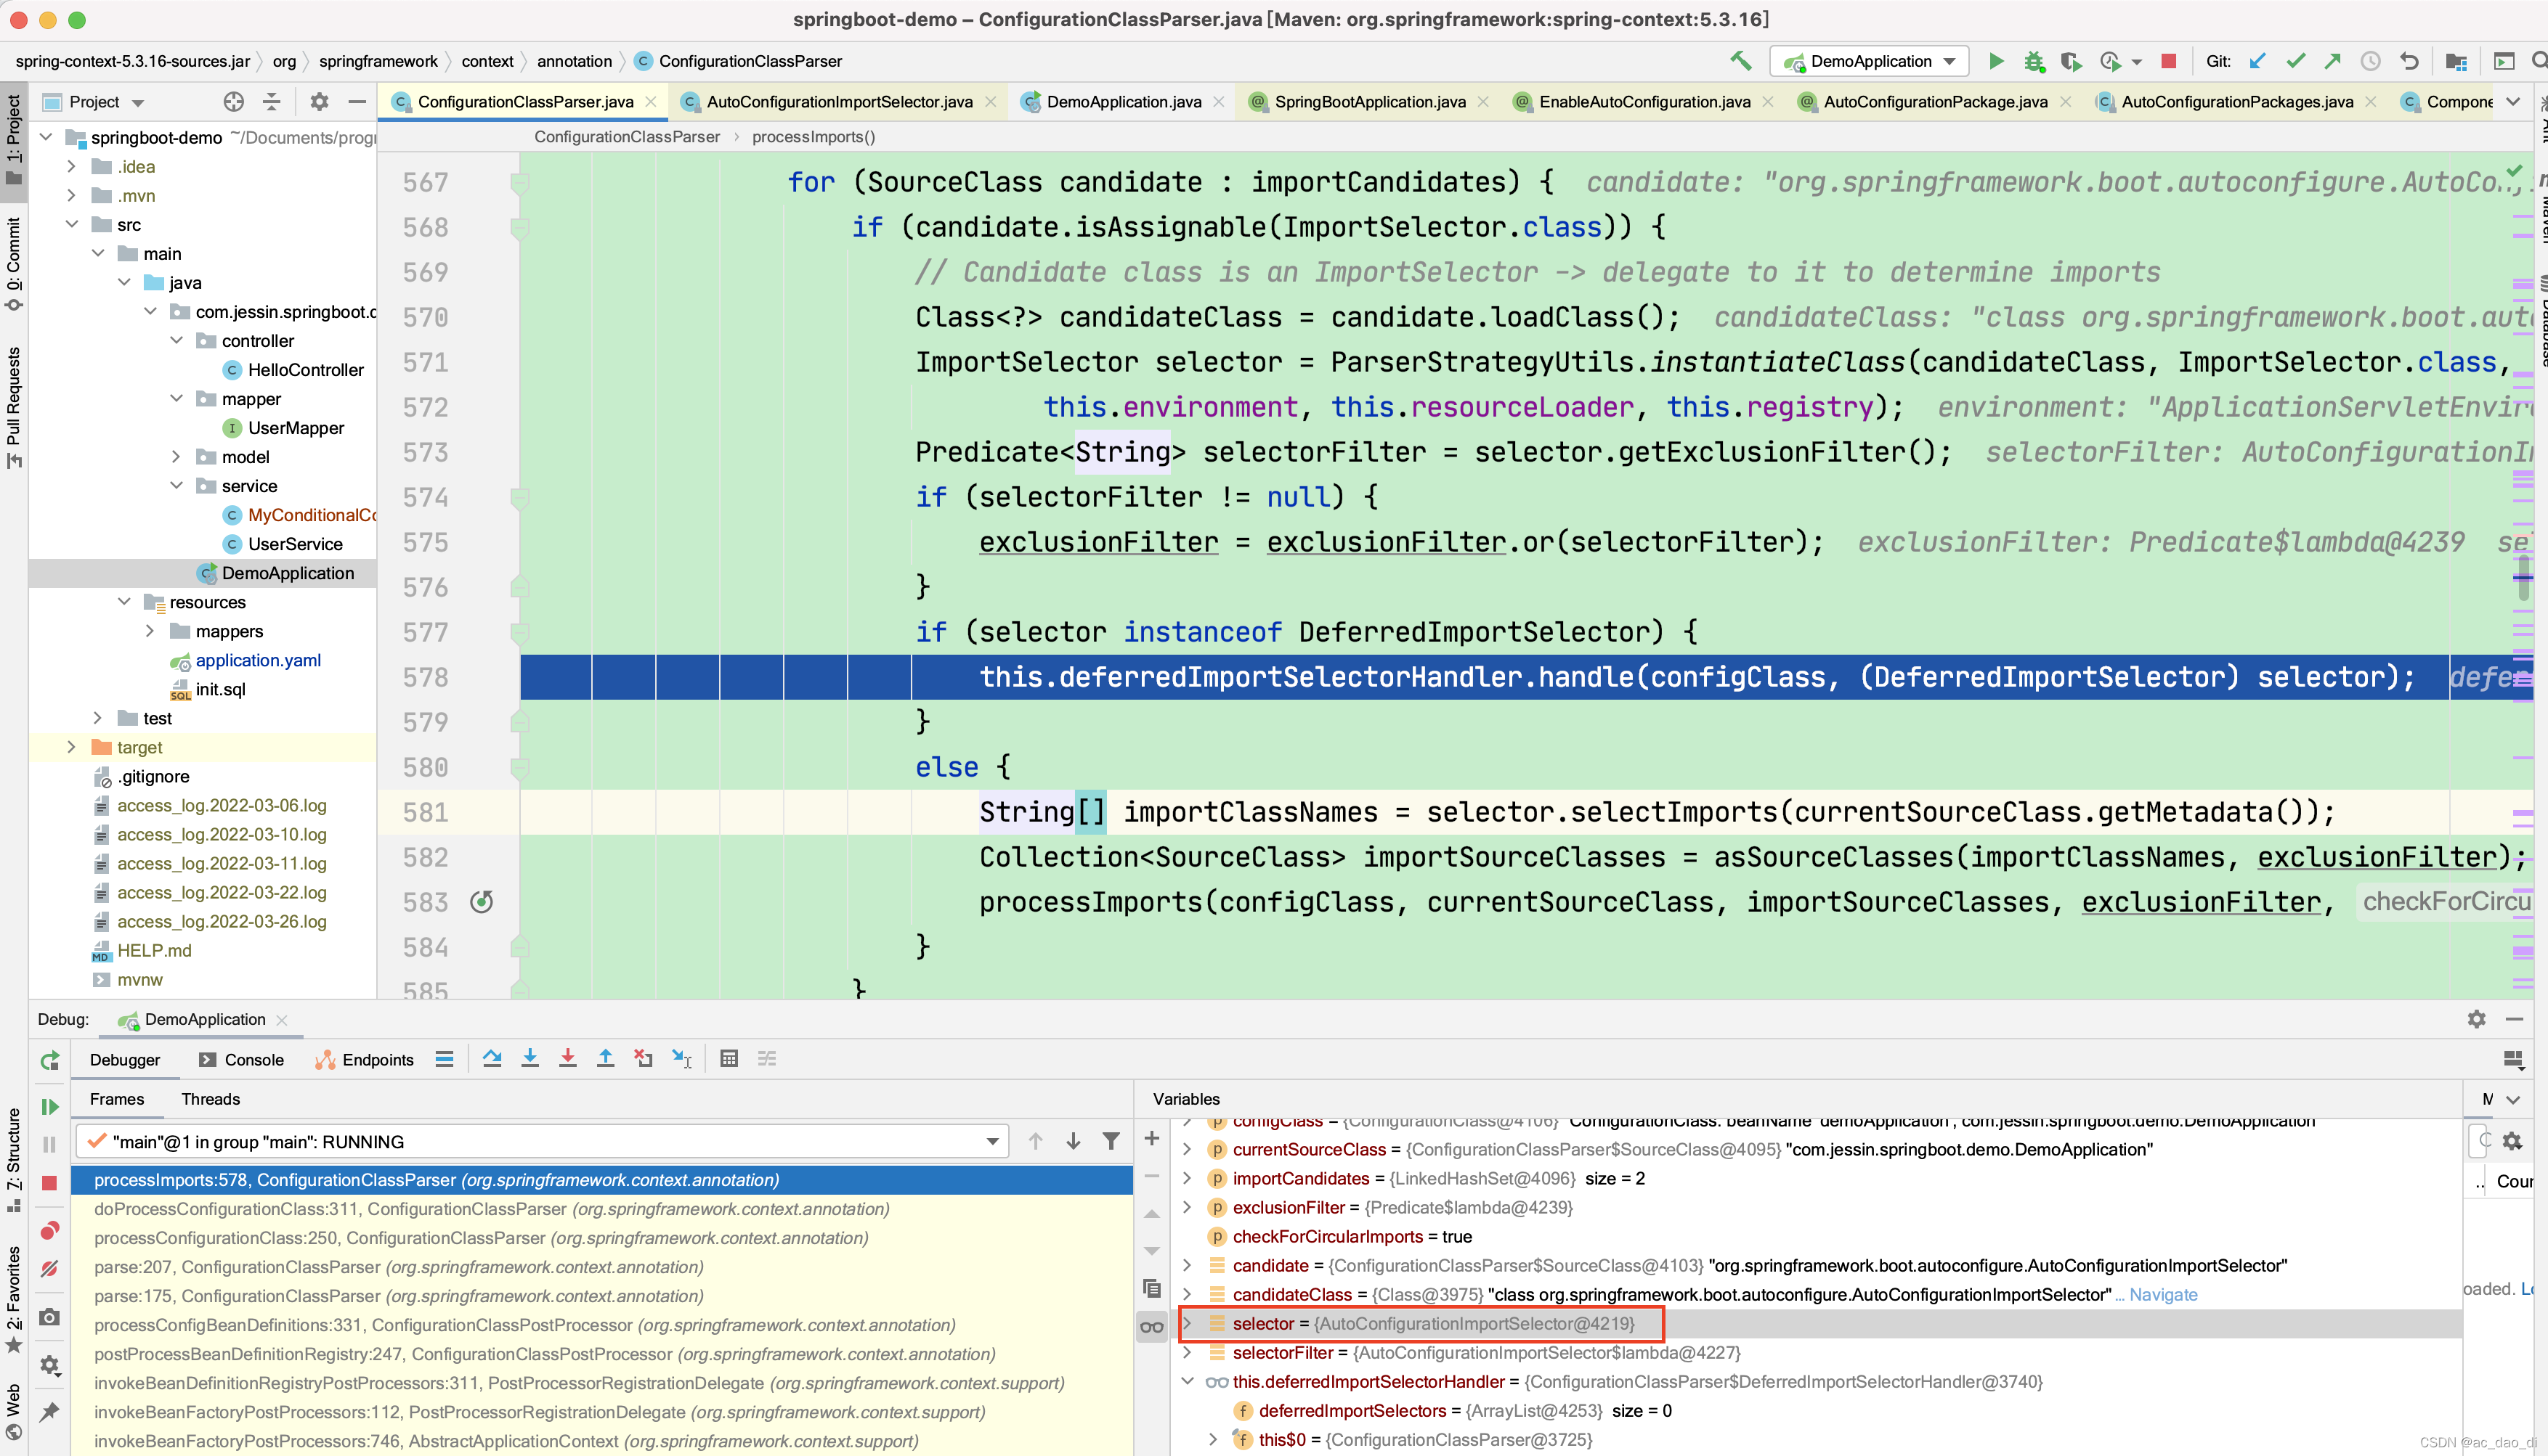2548x1456 pixels.
Task: Click Rerun DemoApplication icon in Debug panel
Action: click(49, 1061)
